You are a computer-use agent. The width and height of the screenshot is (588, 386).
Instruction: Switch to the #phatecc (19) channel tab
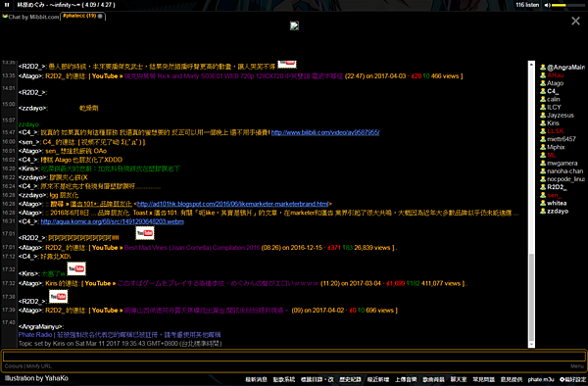click(x=79, y=16)
